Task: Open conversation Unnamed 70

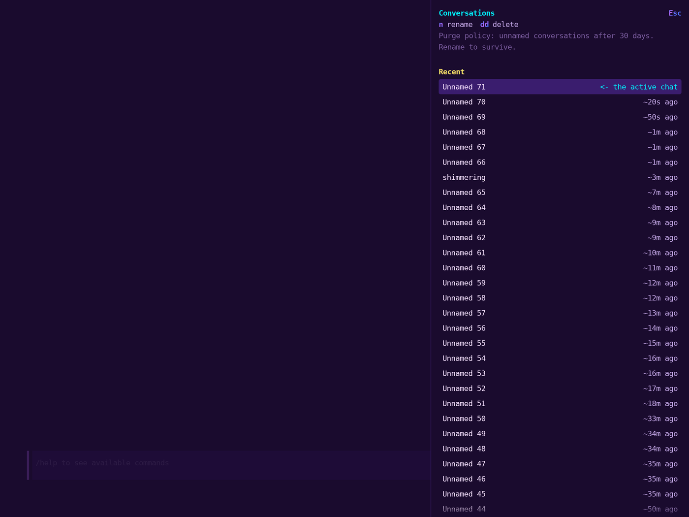Action: (x=560, y=102)
